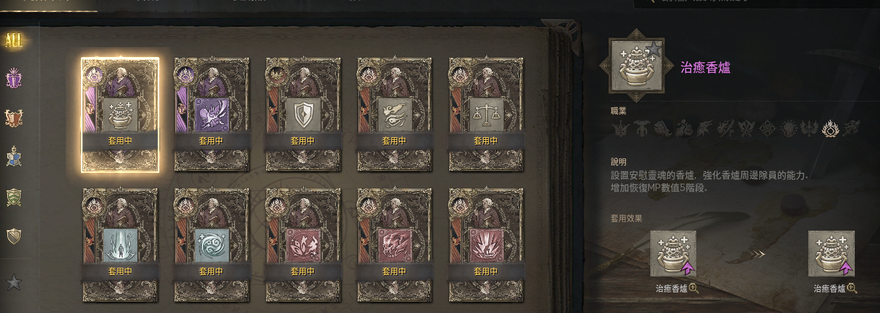The height and width of the screenshot is (313, 880).
Task: Toggle the star favorites filter in sidebar
Action: coord(14,283)
